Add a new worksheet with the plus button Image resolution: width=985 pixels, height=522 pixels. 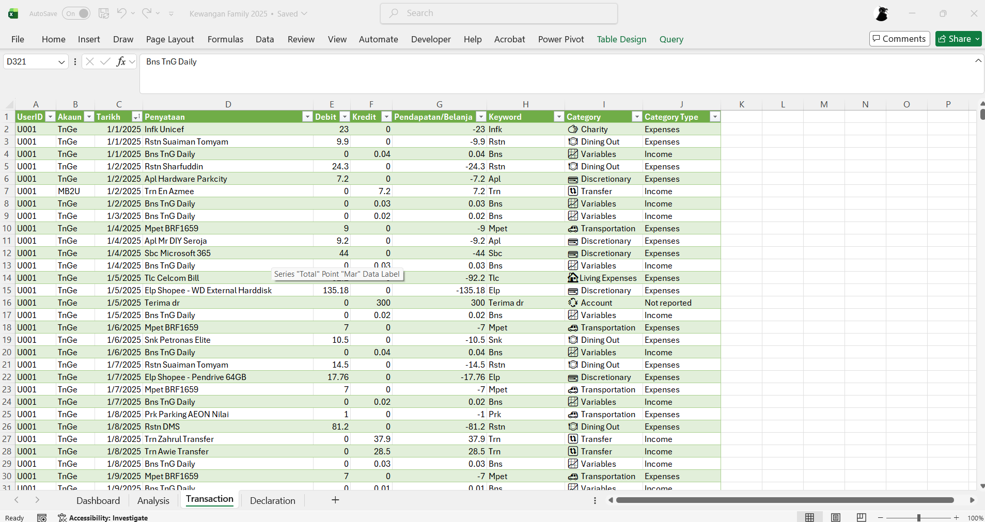pyautogui.click(x=335, y=500)
